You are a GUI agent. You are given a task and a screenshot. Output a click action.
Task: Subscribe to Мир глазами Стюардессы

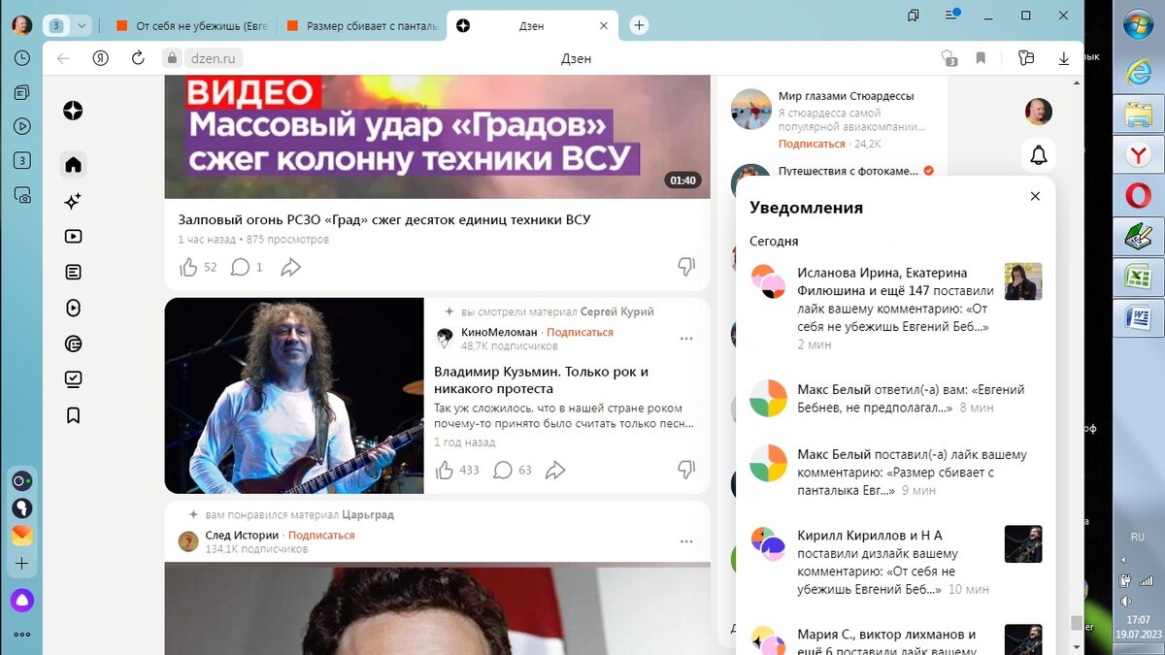[x=812, y=144]
